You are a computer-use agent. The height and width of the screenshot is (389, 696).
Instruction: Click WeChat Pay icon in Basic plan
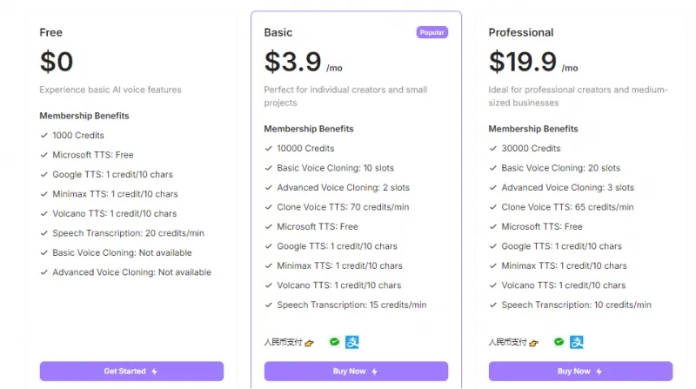(x=335, y=342)
